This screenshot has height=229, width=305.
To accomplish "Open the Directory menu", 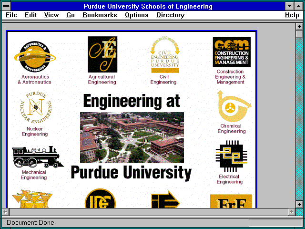I will pyautogui.click(x=170, y=15).
